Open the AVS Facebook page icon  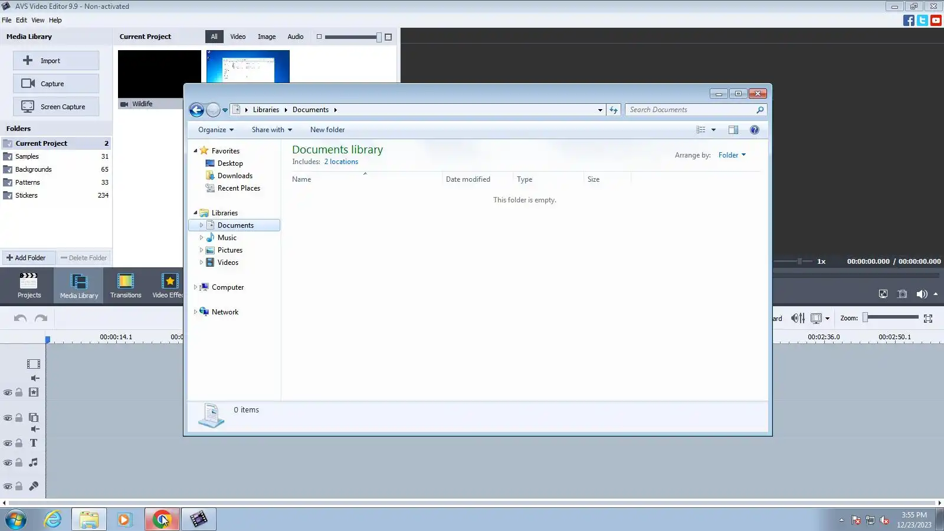pyautogui.click(x=909, y=21)
